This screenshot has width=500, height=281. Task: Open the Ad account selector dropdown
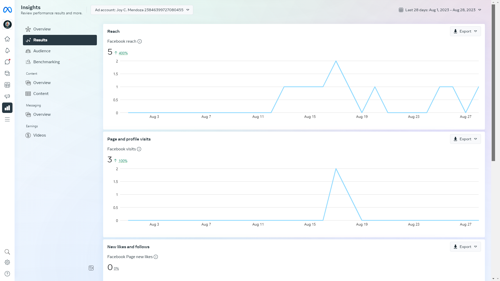click(x=142, y=10)
